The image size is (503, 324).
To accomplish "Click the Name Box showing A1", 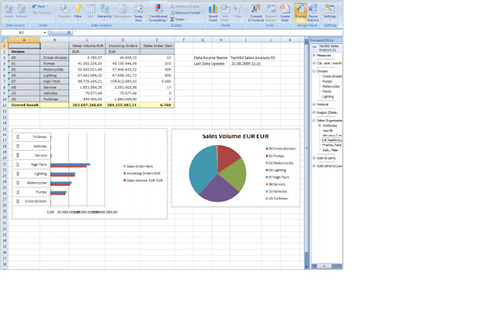I will coord(22,33).
